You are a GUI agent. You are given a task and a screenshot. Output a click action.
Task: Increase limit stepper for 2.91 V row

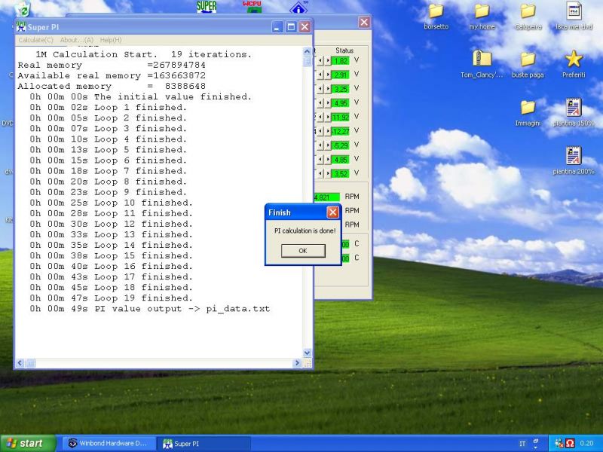(x=328, y=75)
